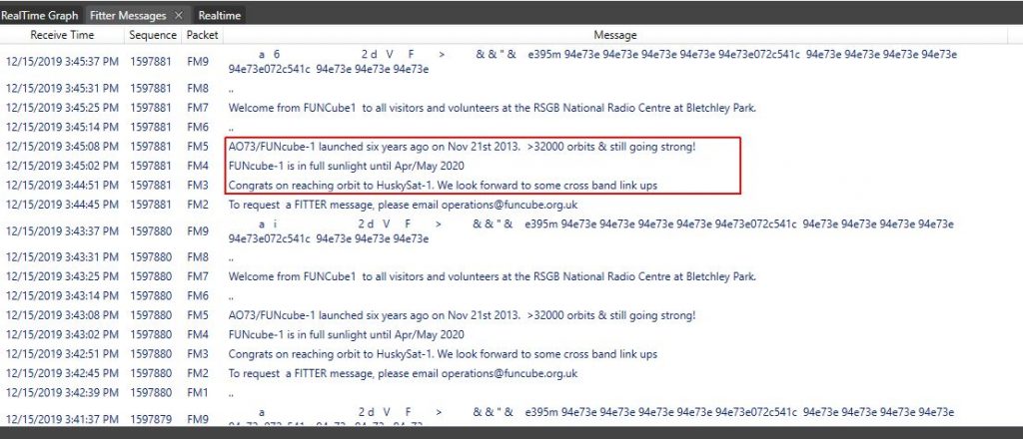Select 3:45:08 PM AO73/FUNcube-1 launched message
This screenshot has width=1023, height=439.
click(462, 147)
